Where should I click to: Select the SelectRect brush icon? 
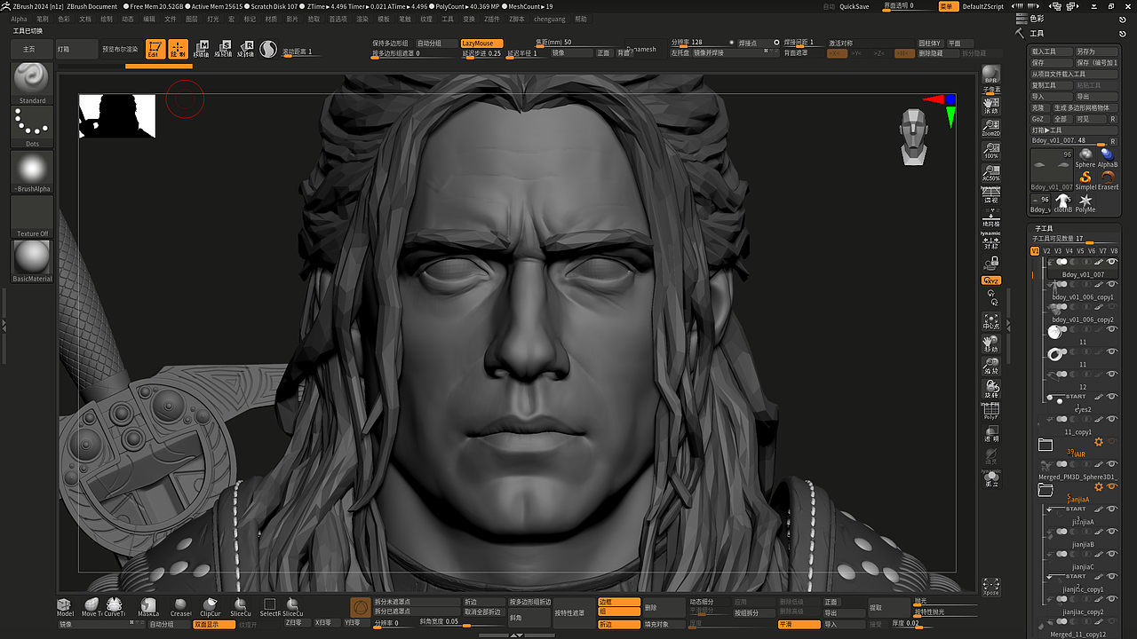[x=270, y=607]
